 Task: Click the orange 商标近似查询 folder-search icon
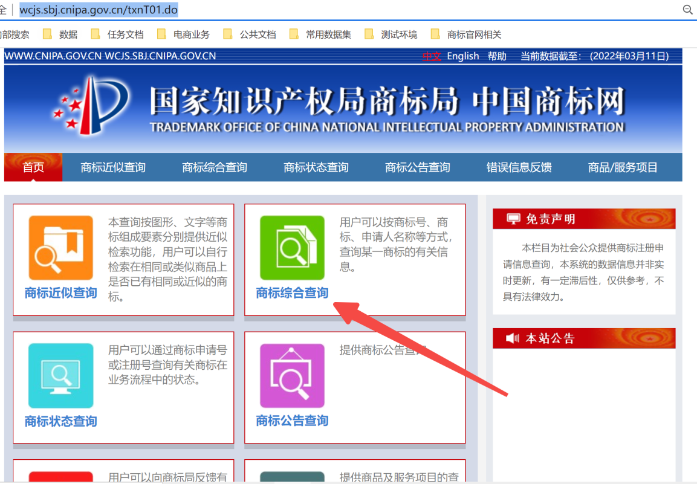coord(61,248)
